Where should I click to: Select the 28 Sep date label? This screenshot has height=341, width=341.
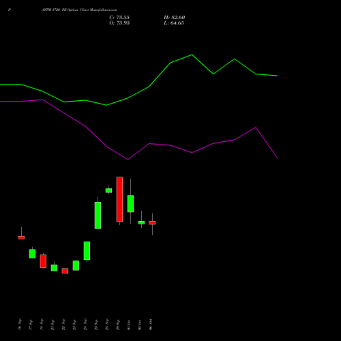[107, 324]
